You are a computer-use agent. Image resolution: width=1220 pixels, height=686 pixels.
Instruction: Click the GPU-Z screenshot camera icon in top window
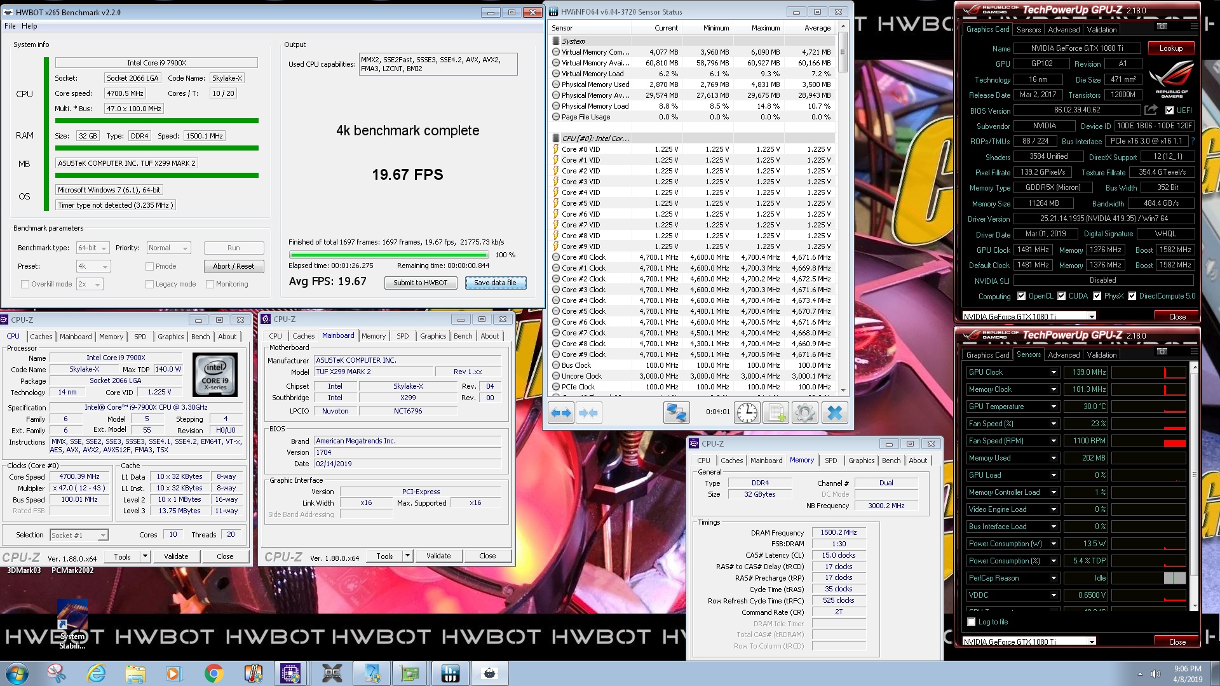[1162, 26]
